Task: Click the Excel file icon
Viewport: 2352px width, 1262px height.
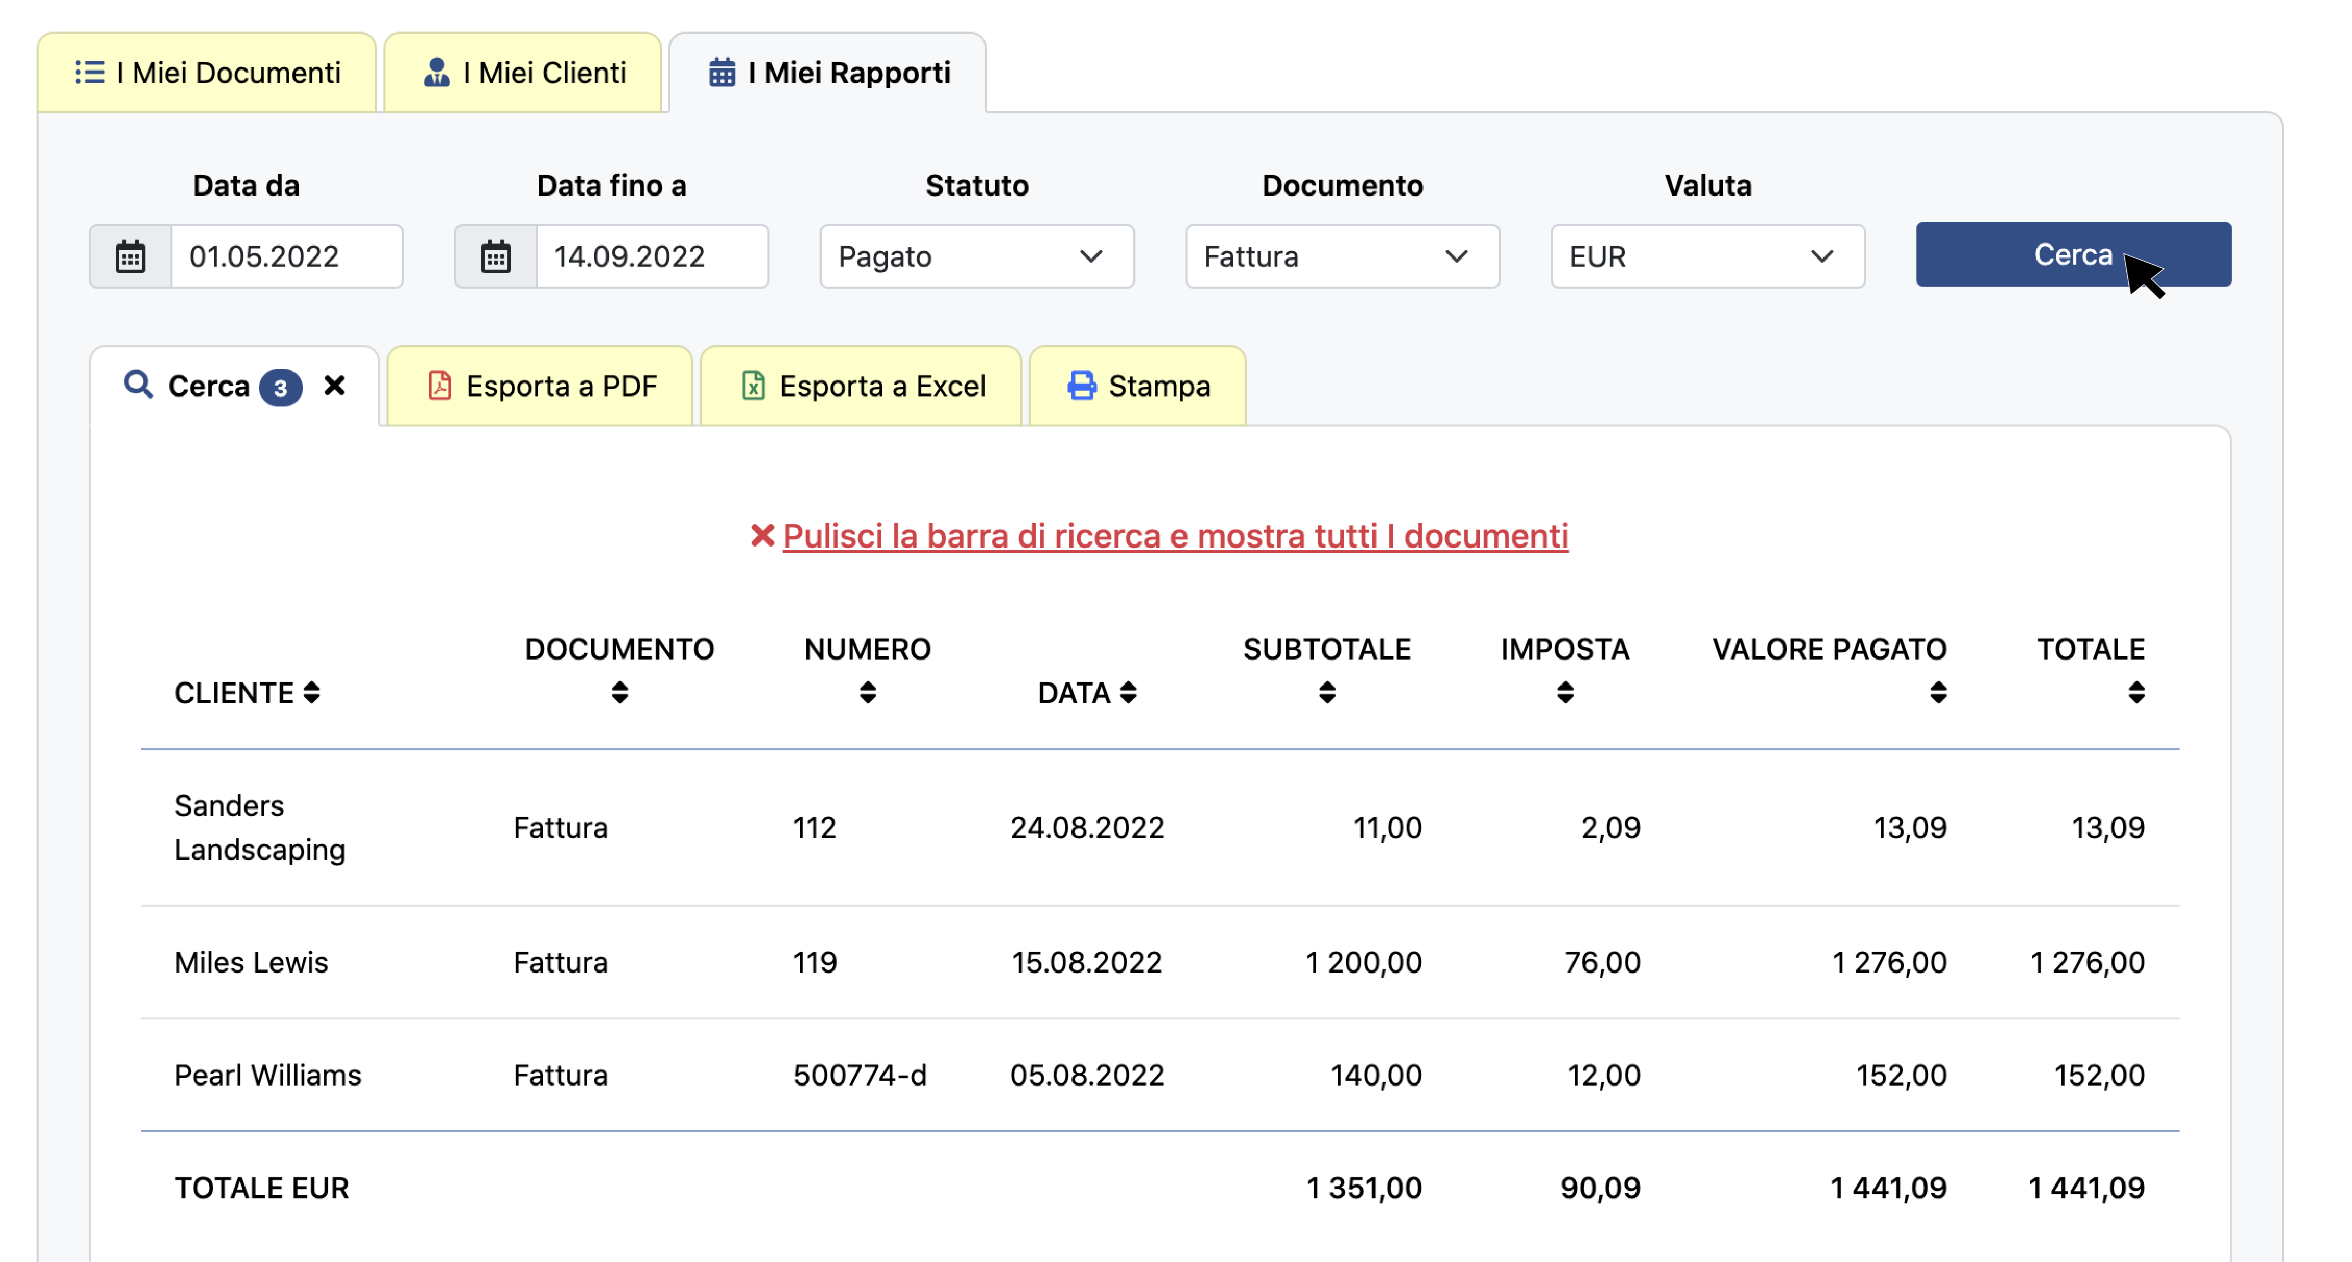Action: tap(753, 385)
